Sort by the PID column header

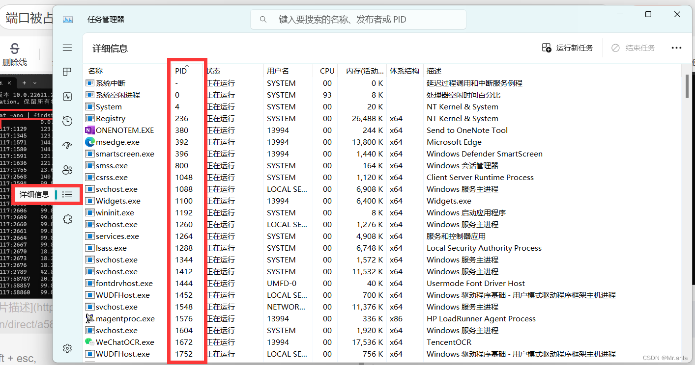tap(187, 71)
